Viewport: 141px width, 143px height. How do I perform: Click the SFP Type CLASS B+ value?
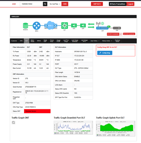[78, 97]
